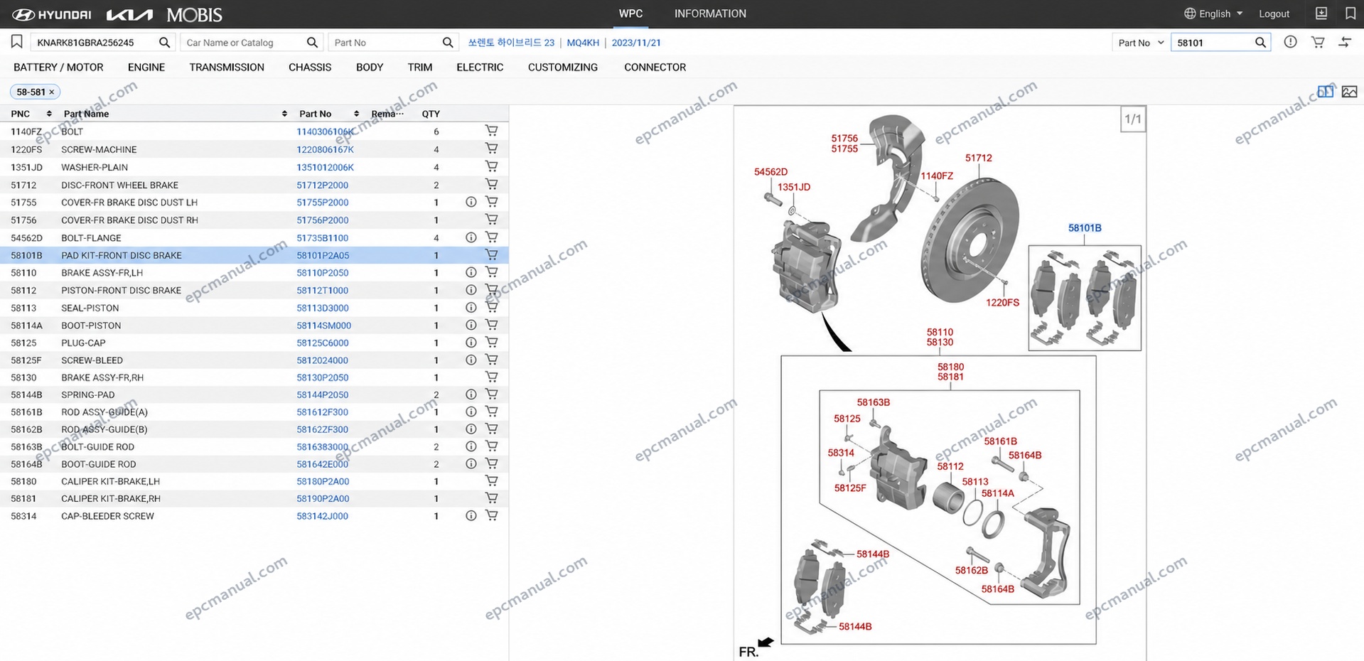Image resolution: width=1364 pixels, height=661 pixels.
Task: Show info for BOLT-GUIDE ROD
Action: tap(471, 446)
